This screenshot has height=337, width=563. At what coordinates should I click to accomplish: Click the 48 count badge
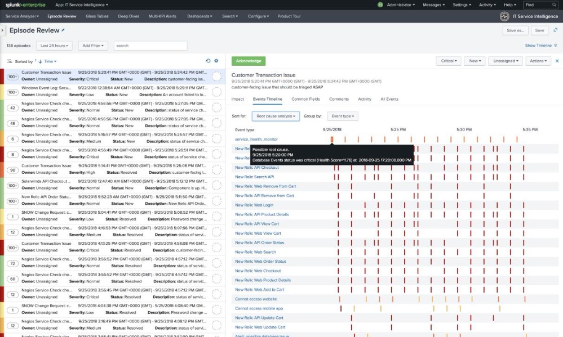pyautogui.click(x=12, y=123)
